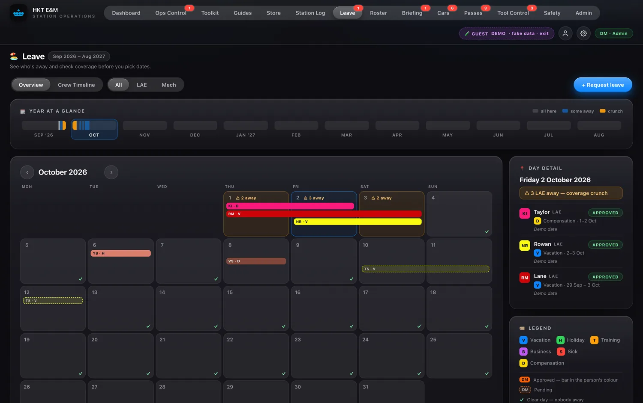The height and width of the screenshot is (403, 643).
Task: Click the Approved DM legend sample badge
Action: click(x=525, y=380)
